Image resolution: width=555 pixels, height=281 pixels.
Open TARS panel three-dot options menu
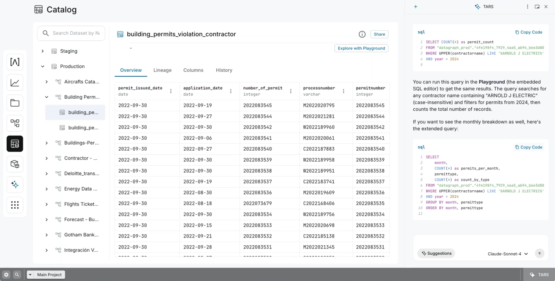527,7
